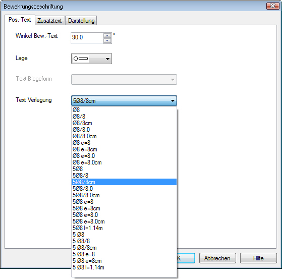Screen dimensions: 282x279
Task: Select the Pos.-Text tab
Action: coord(20,20)
